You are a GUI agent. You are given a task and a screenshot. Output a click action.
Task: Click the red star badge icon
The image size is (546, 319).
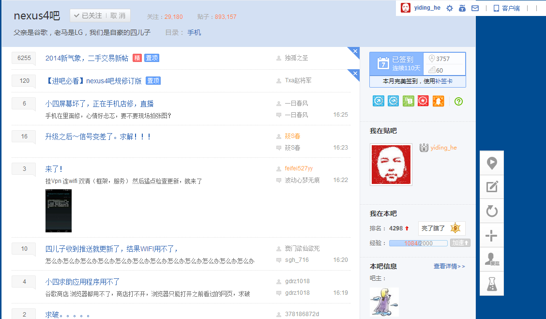423,101
